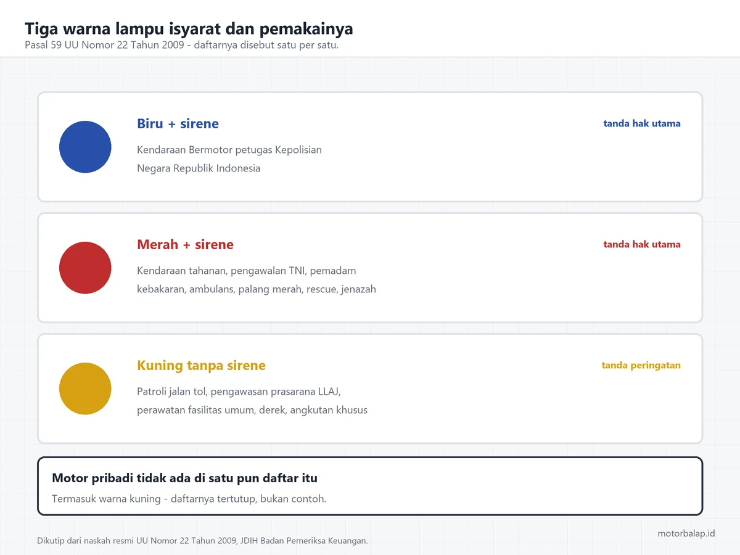Viewport: 740px width, 555px height.
Task: Click the red circle in the Merah card
Action: pyautogui.click(x=85, y=268)
